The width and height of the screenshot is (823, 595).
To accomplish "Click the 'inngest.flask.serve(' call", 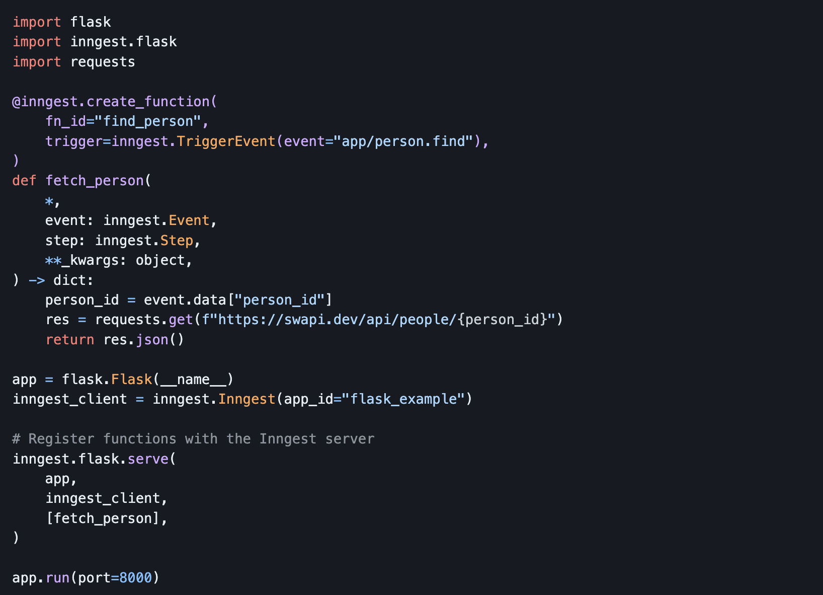I will point(94,459).
